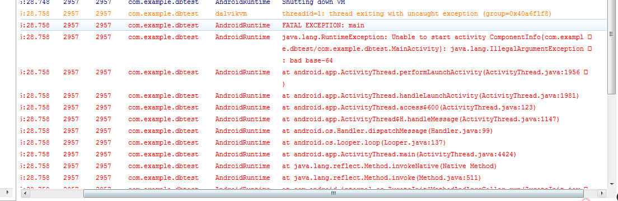Click the "dalvikvm" tag cell
The width and height of the screenshot is (618, 201).
tap(231, 14)
